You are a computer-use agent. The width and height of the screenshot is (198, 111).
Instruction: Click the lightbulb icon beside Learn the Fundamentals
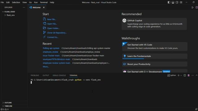click(125, 56)
